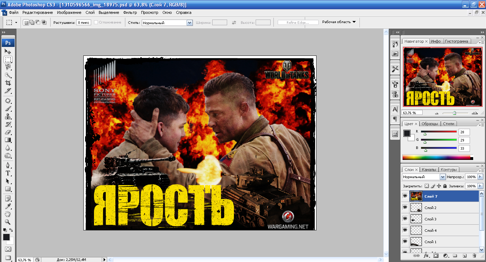This screenshot has width=486, height=262.
Task: Click the Refine Edge button
Action: 298,22
